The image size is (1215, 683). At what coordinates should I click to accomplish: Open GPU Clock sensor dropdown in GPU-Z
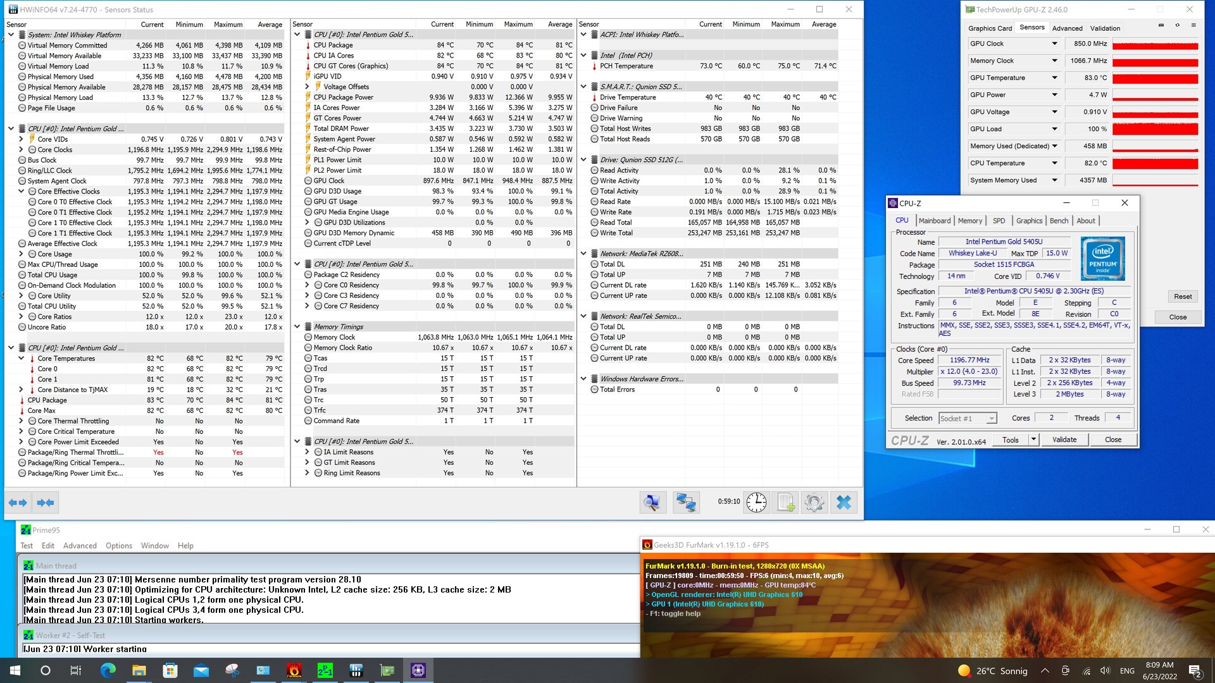pos(1055,44)
